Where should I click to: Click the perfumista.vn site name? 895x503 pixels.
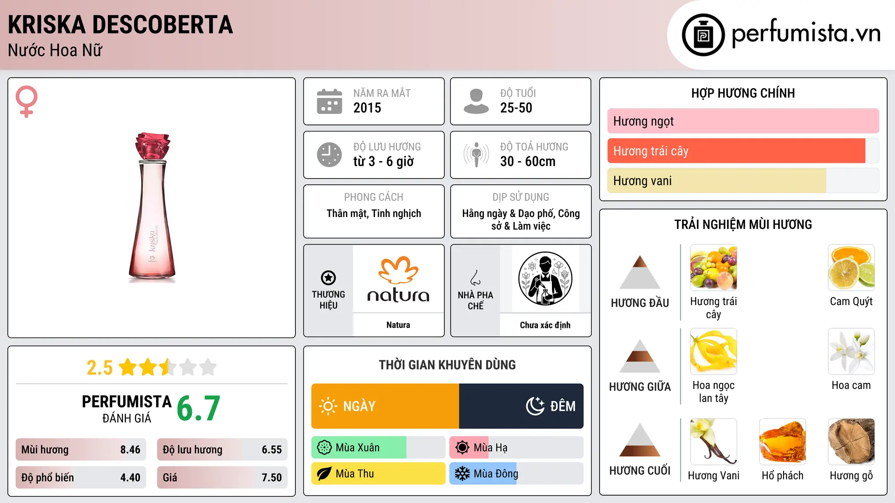(x=806, y=33)
